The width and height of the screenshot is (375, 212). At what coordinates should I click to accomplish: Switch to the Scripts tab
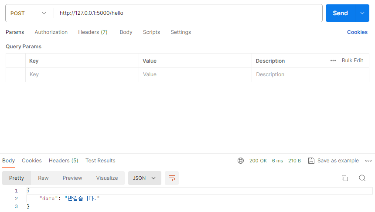(x=151, y=32)
